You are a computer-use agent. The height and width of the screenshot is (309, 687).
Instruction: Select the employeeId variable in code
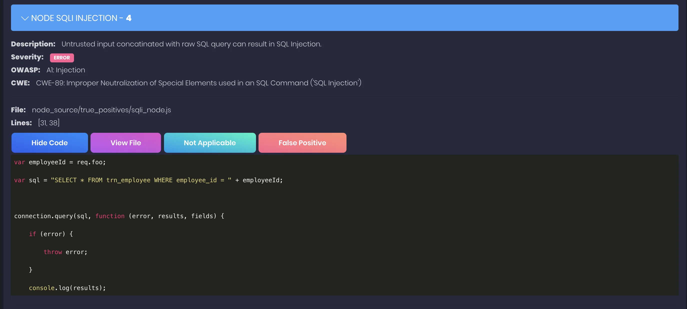pyautogui.click(x=47, y=162)
